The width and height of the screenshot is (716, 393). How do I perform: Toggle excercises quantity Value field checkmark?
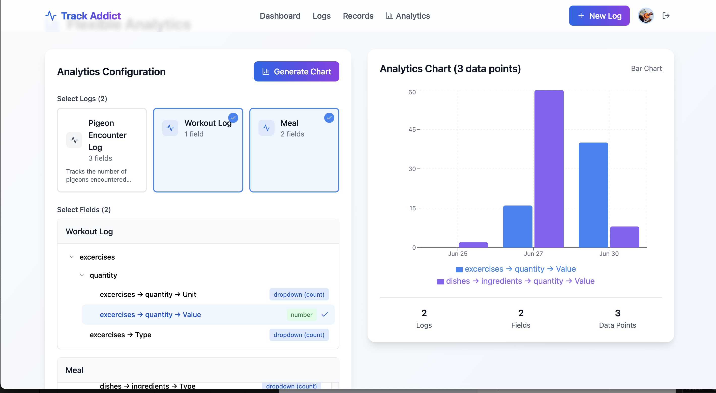pos(325,315)
